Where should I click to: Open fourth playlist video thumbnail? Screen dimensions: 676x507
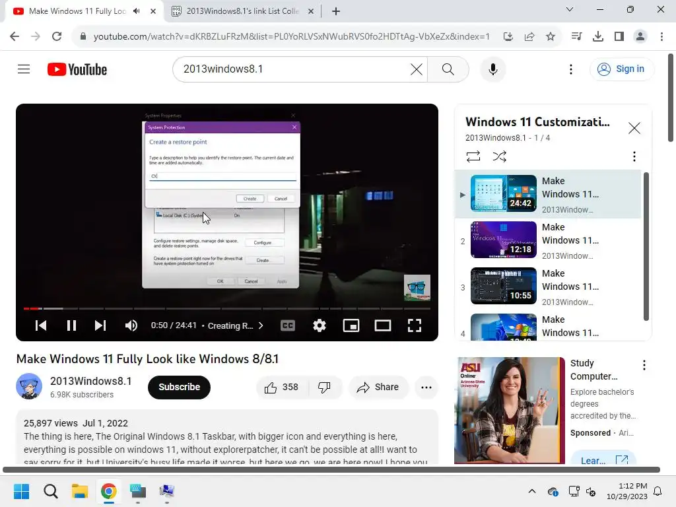(x=504, y=327)
